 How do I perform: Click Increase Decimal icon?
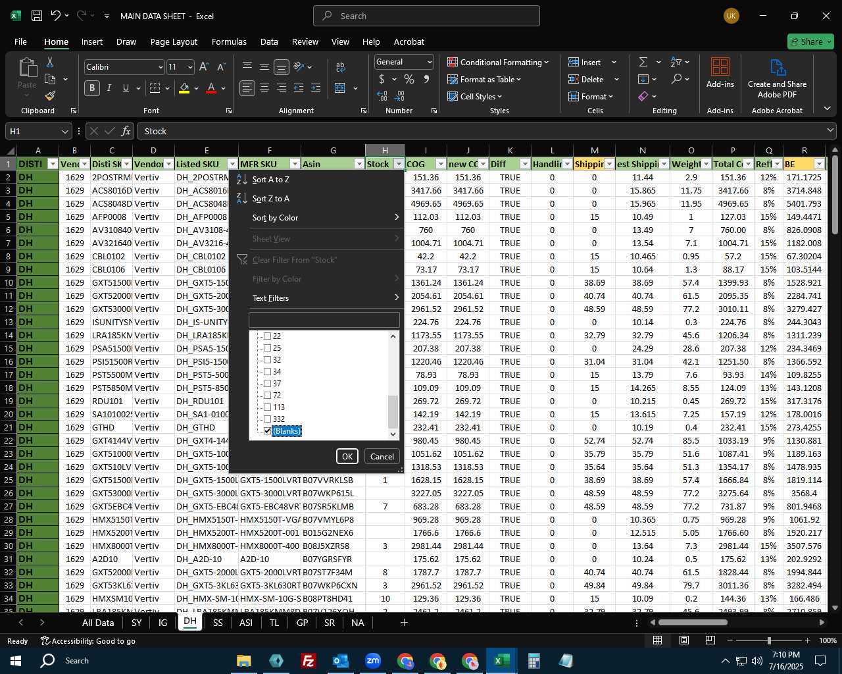coord(382,96)
